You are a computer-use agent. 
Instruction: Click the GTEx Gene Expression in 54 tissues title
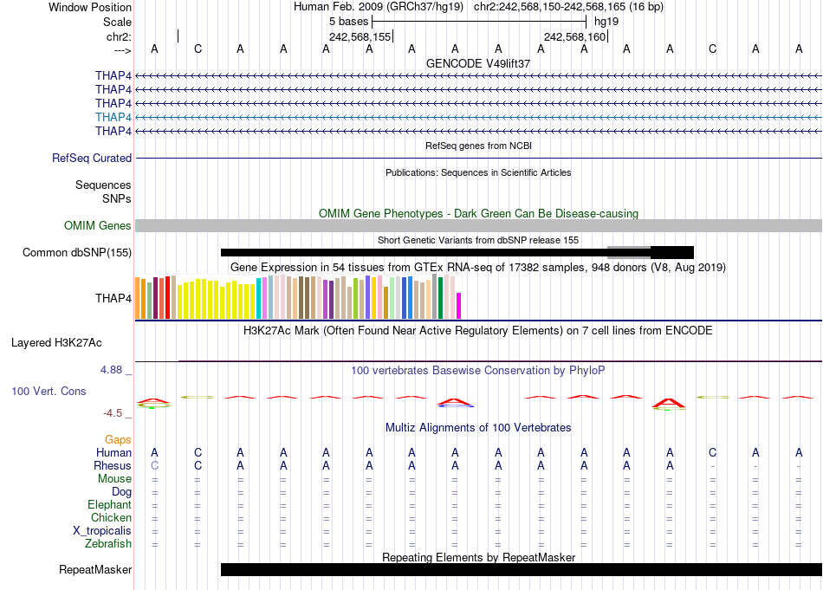tap(478, 267)
